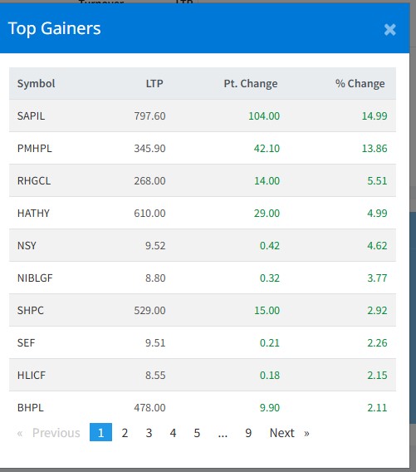Screen dimensions: 416x472
Task: Select current page 1 button
Action: 100,433
